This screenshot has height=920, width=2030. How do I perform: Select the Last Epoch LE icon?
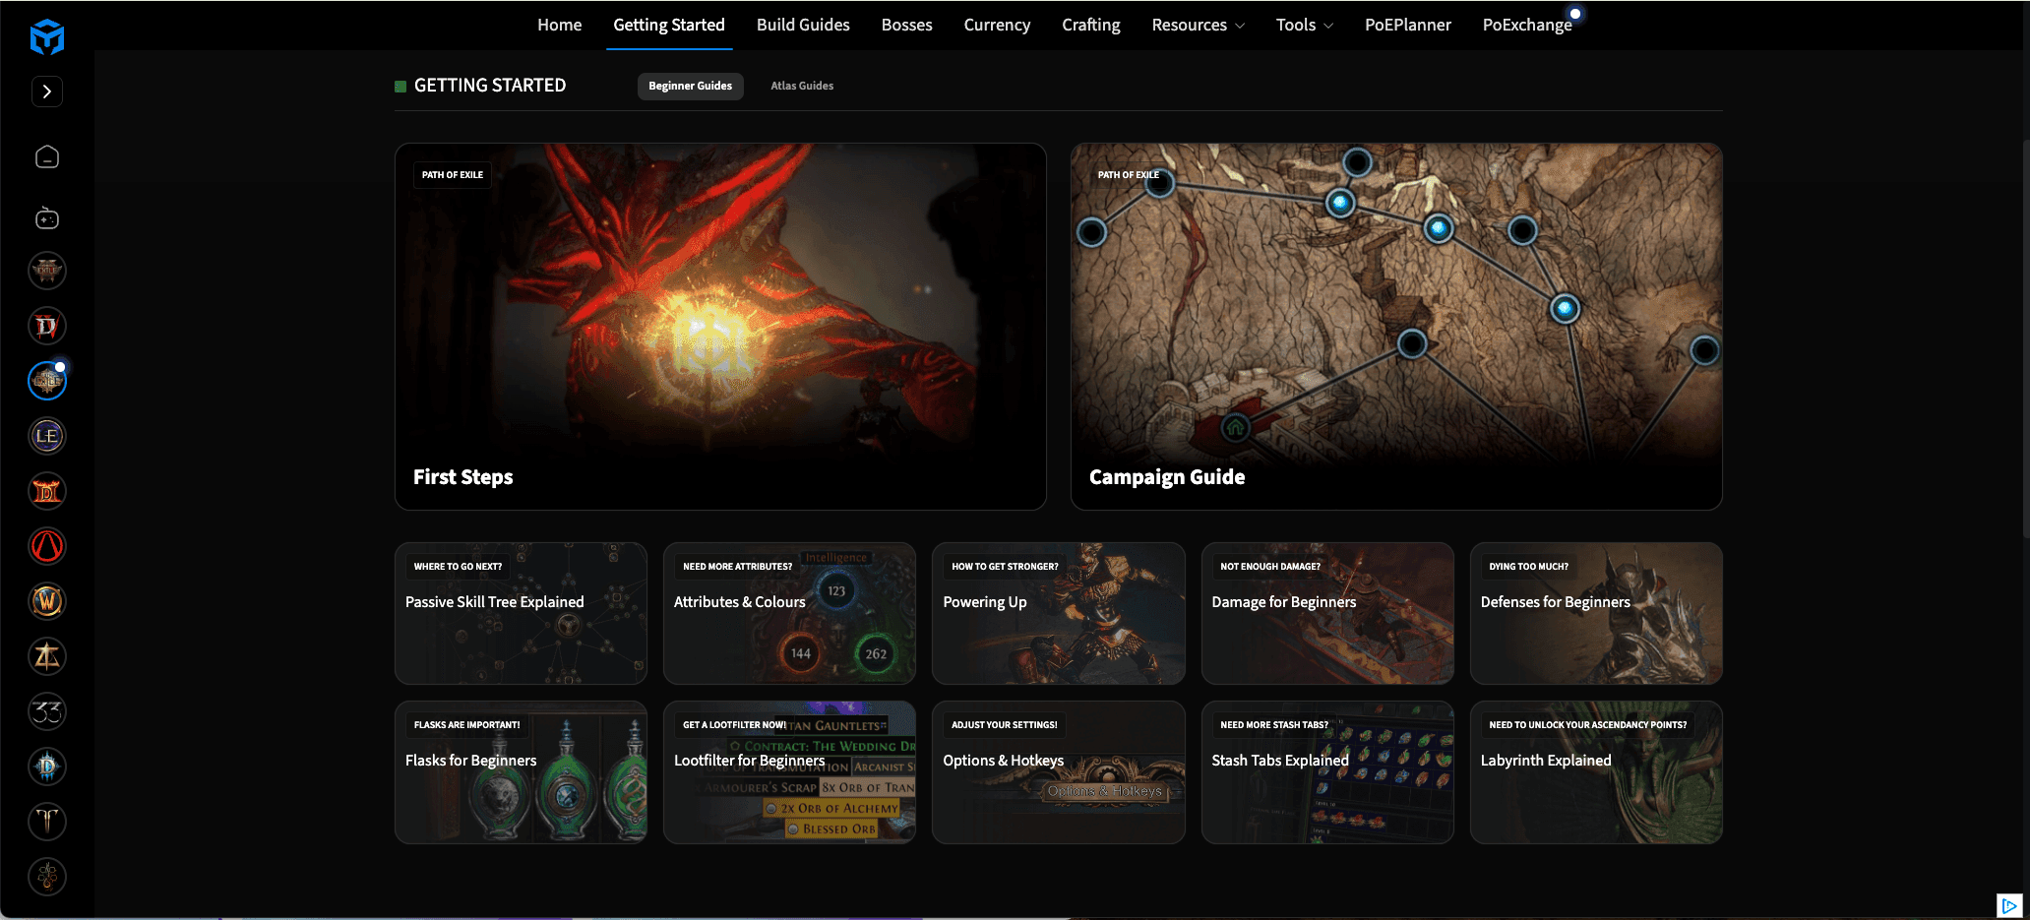click(47, 436)
